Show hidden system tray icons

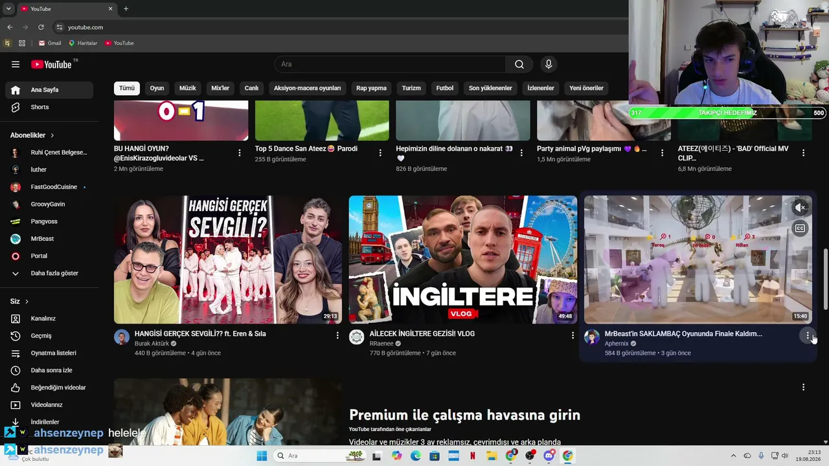pos(733,456)
